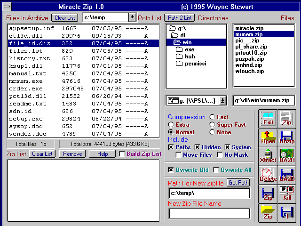Click the Open icon with red arrow
The height and width of the screenshot is (226, 301).
[x=268, y=137]
